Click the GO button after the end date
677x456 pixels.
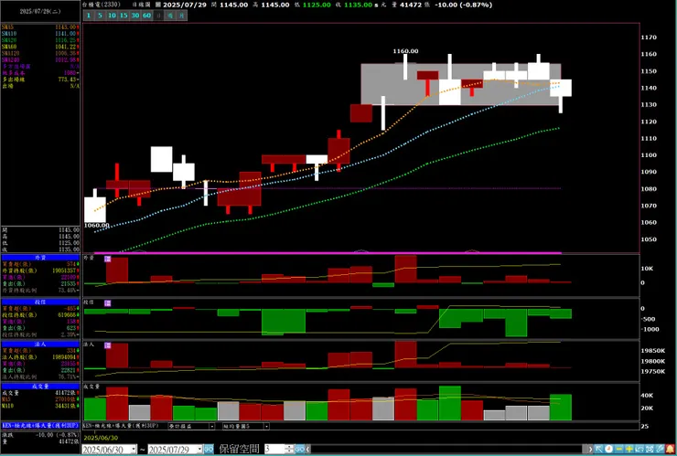click(x=209, y=449)
